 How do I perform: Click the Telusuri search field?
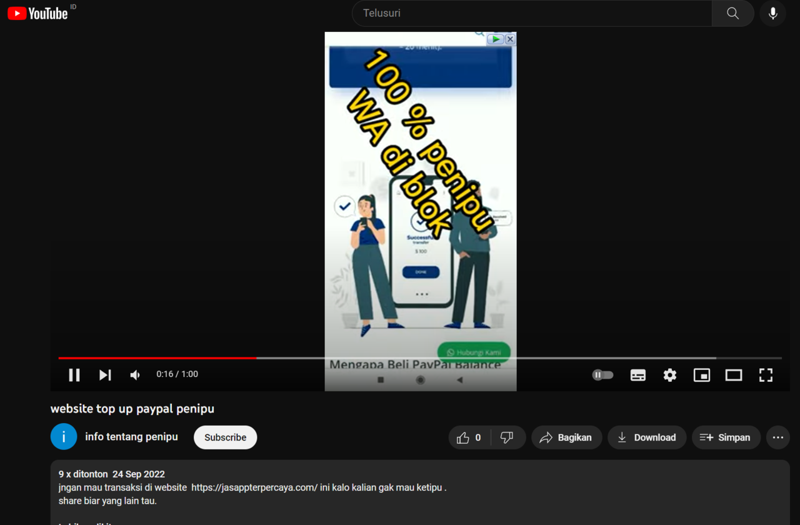(x=532, y=13)
